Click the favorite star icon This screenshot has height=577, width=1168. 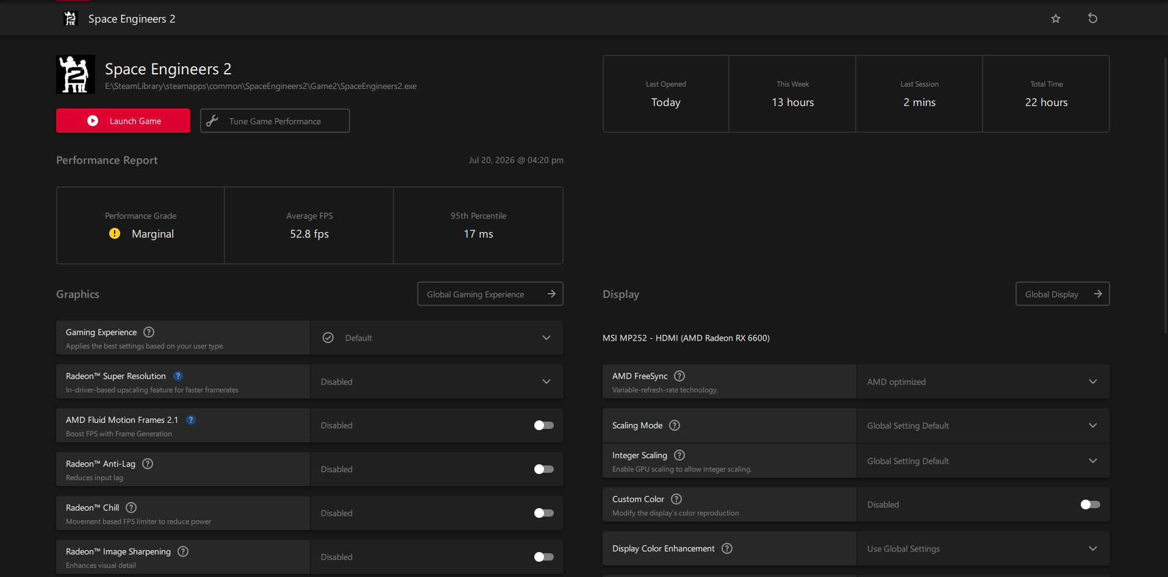1056,19
